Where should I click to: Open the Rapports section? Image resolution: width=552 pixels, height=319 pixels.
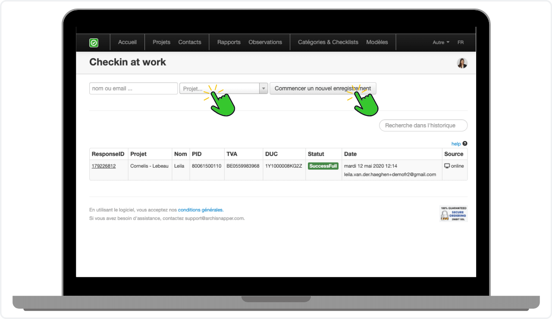(229, 42)
